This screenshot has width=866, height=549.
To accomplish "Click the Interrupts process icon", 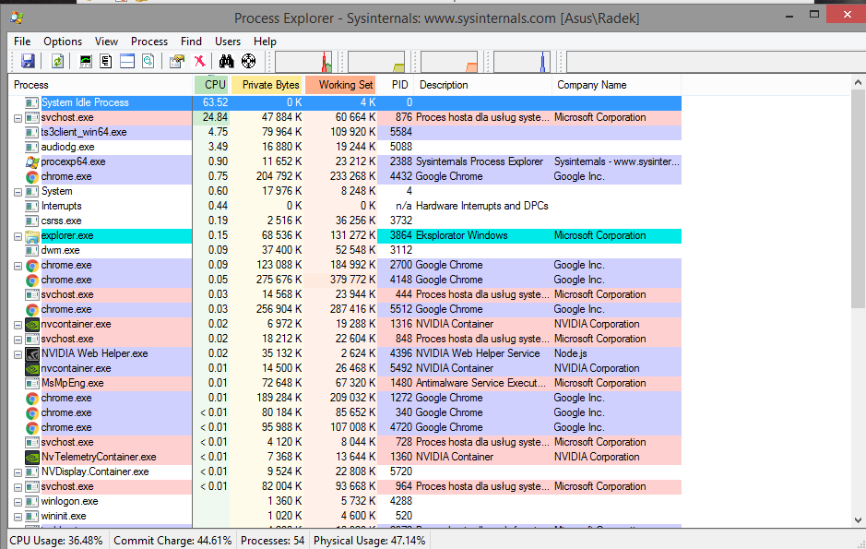I will (x=32, y=206).
